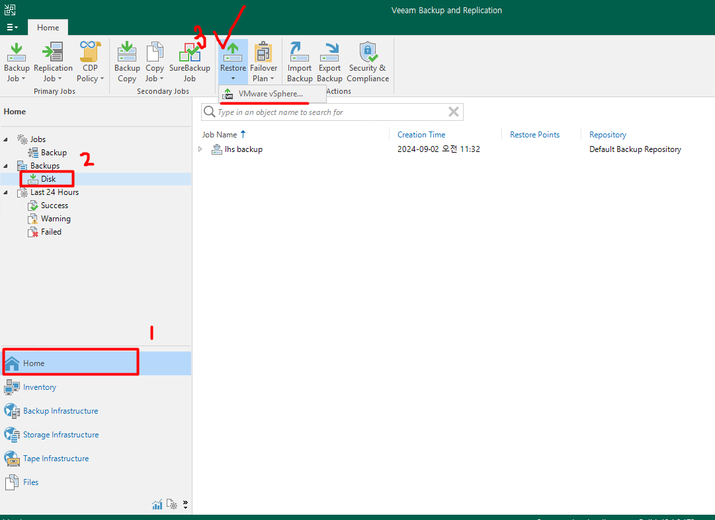Screen dimensions: 715x520
Task: Select the Disk node under Backups
Action: click(x=42, y=179)
